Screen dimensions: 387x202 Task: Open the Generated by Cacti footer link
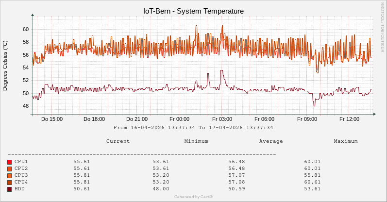tap(193, 197)
